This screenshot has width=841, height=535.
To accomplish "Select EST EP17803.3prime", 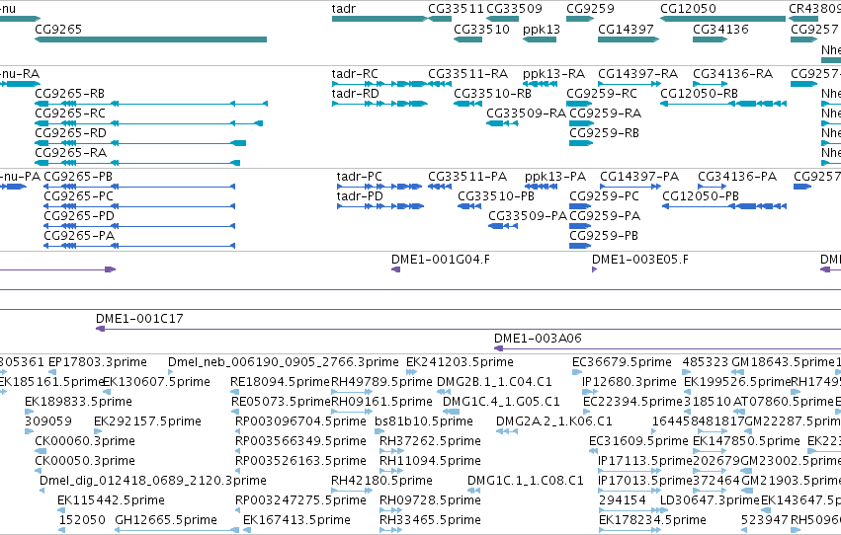I will click(52, 372).
